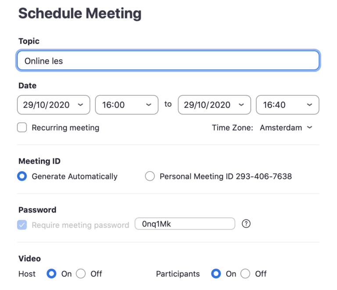Click the password help question mark icon

(x=246, y=224)
